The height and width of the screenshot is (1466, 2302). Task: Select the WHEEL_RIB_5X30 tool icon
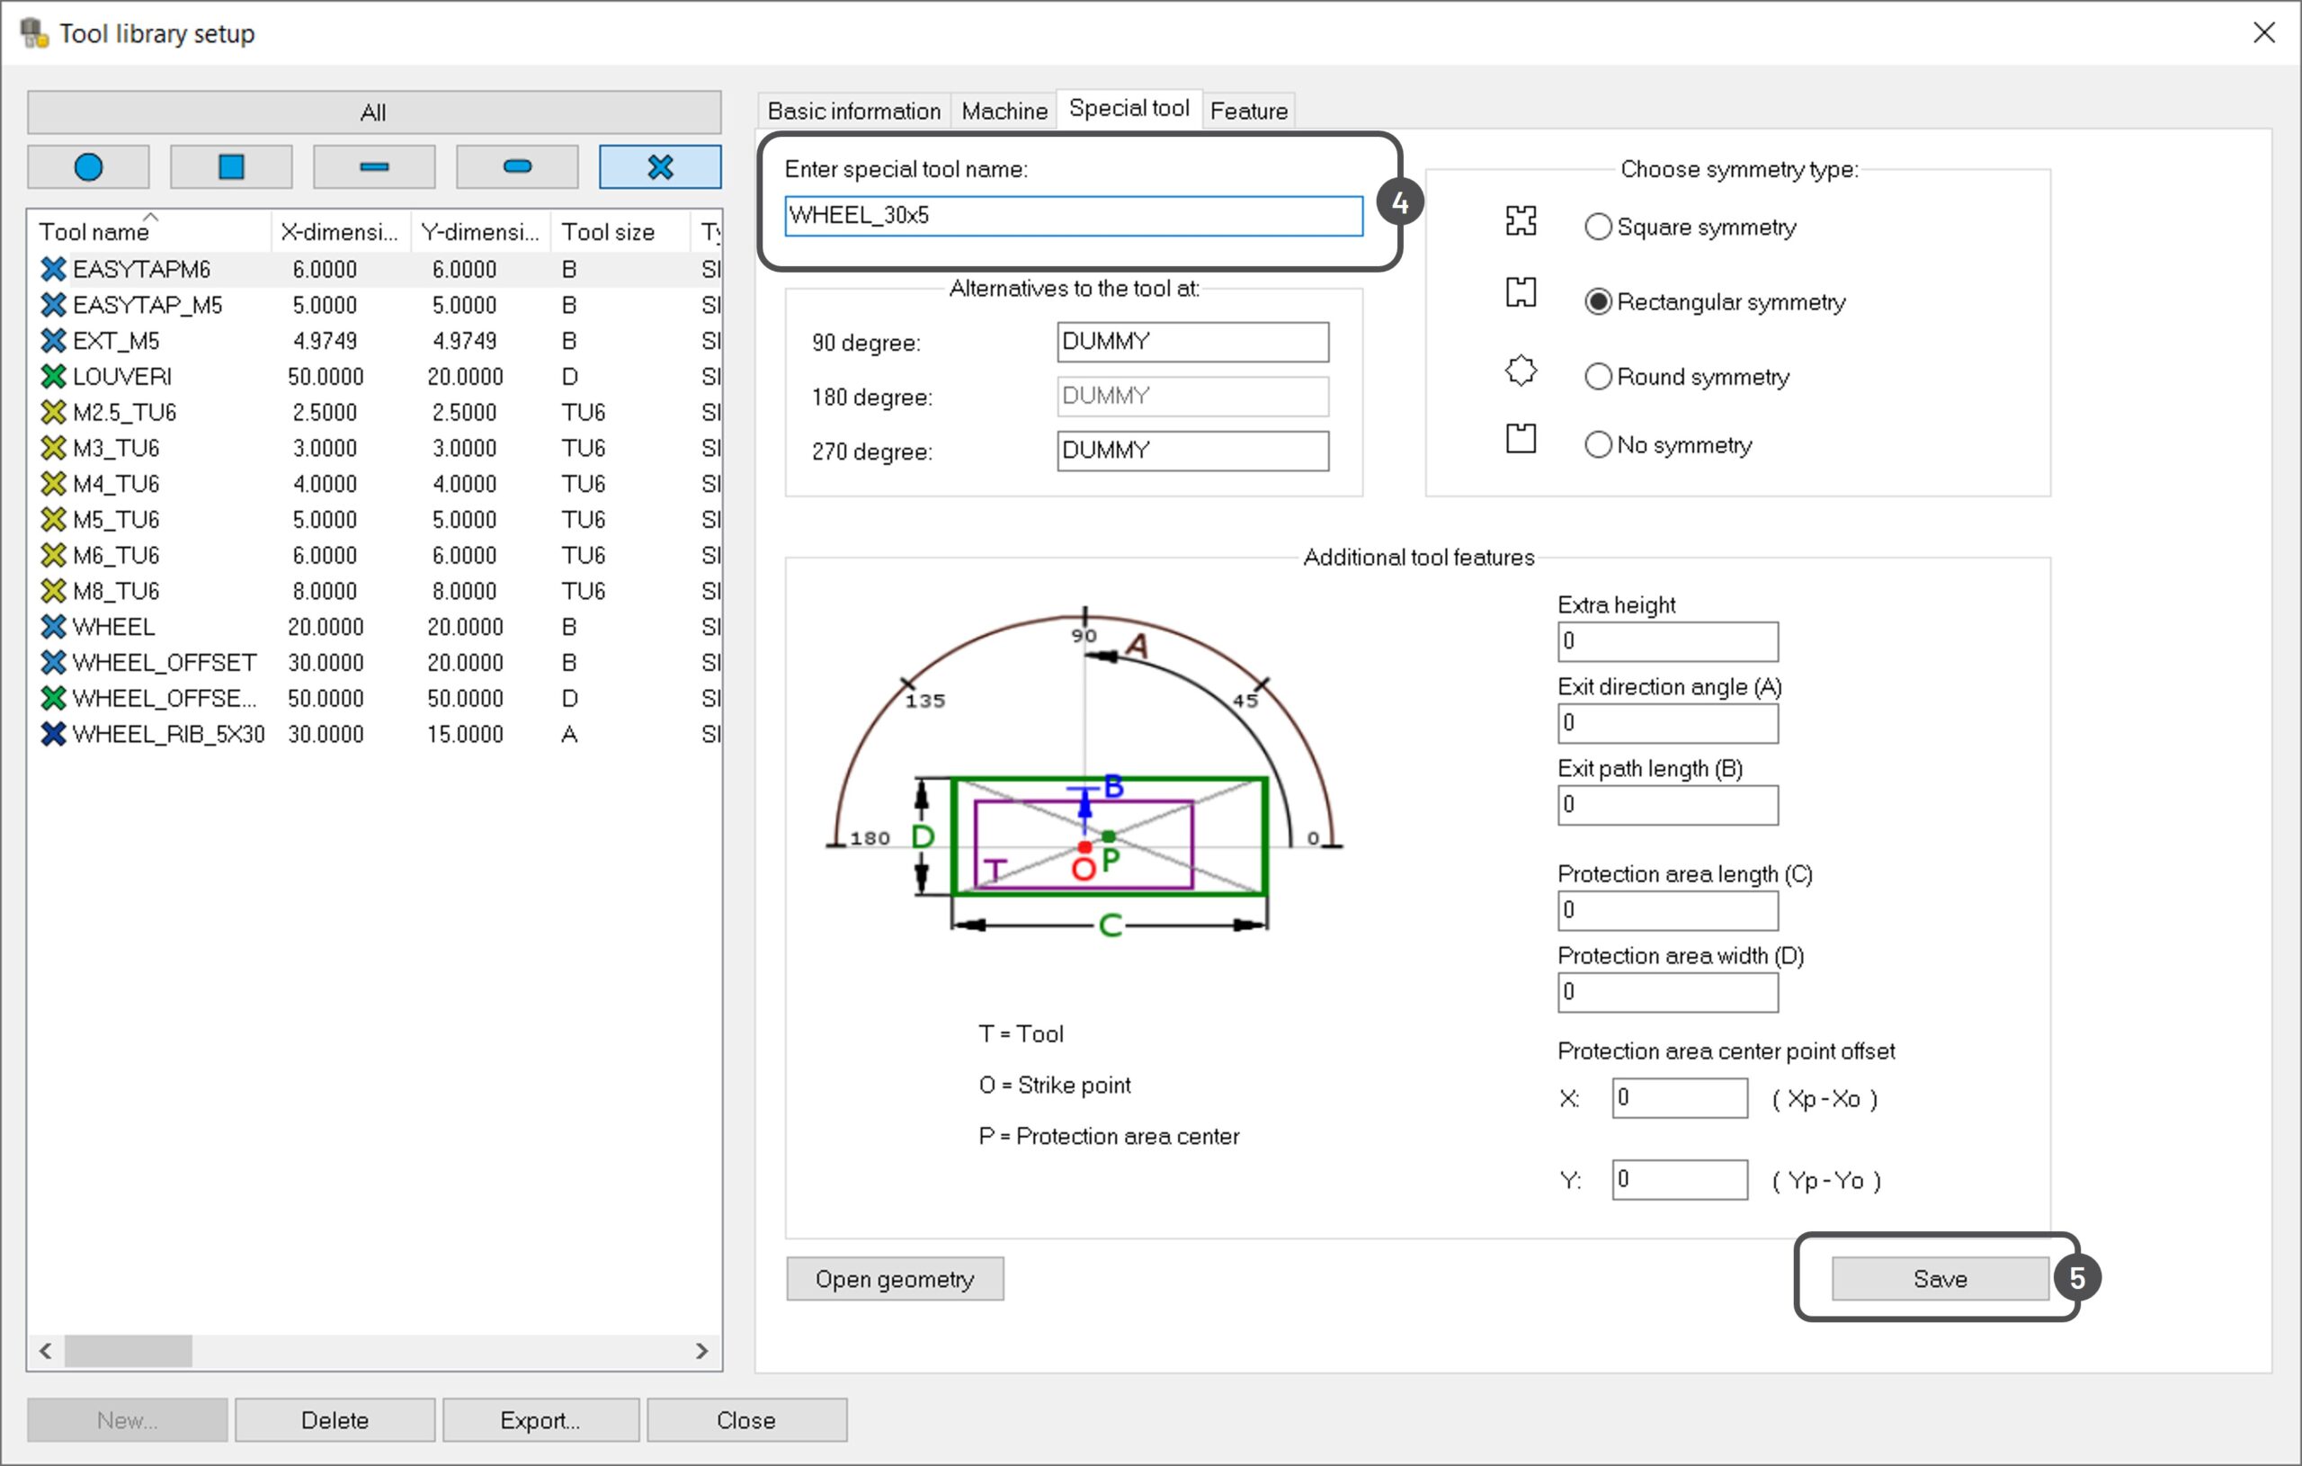54,735
